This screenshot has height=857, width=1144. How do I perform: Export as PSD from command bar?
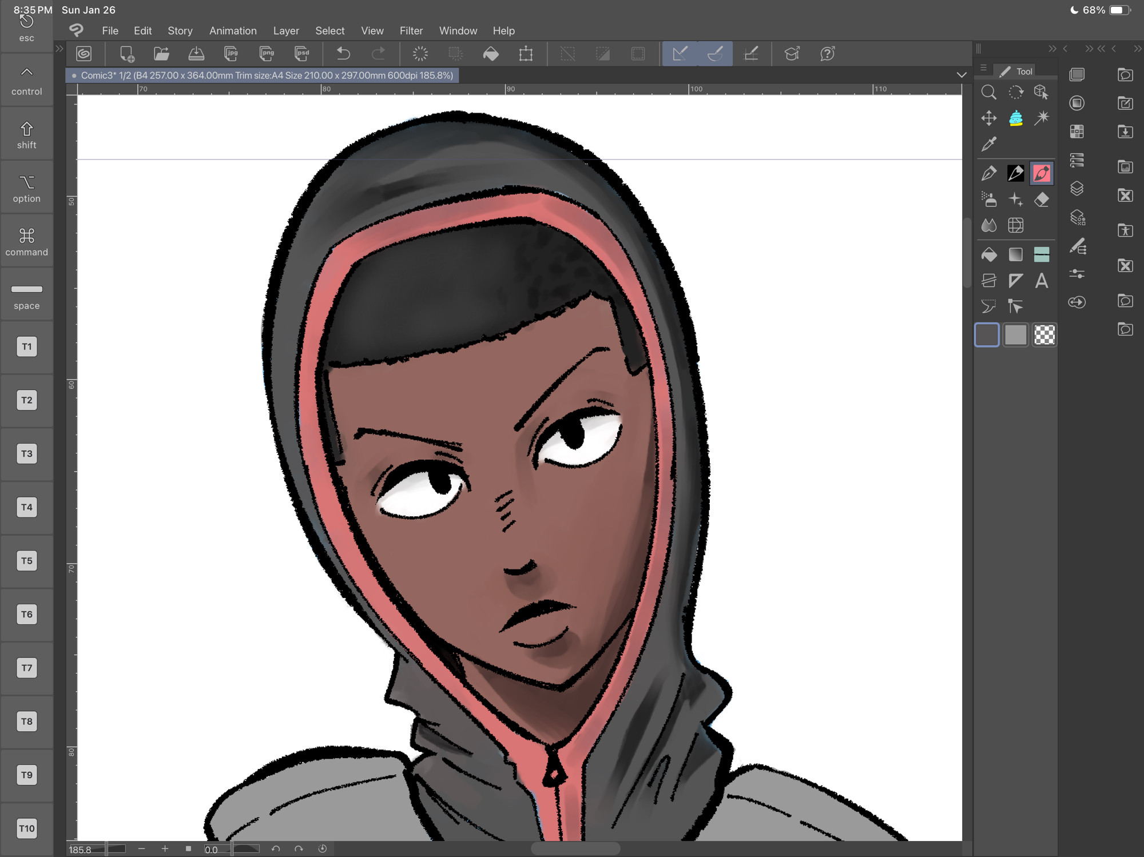(x=301, y=54)
